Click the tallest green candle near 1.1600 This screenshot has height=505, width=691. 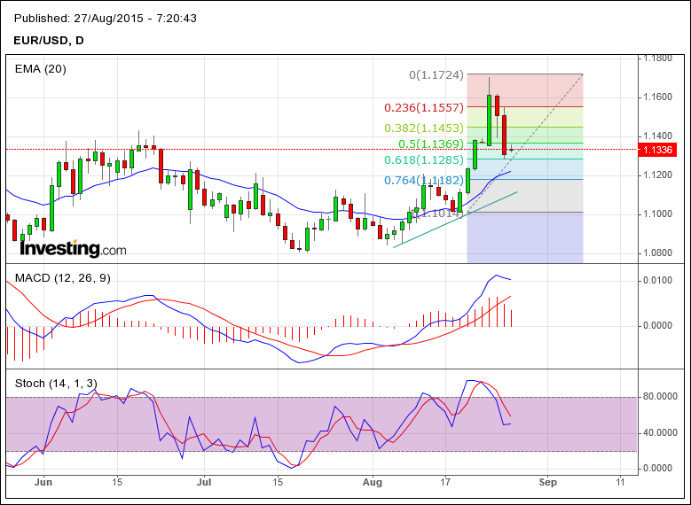pyautogui.click(x=489, y=120)
